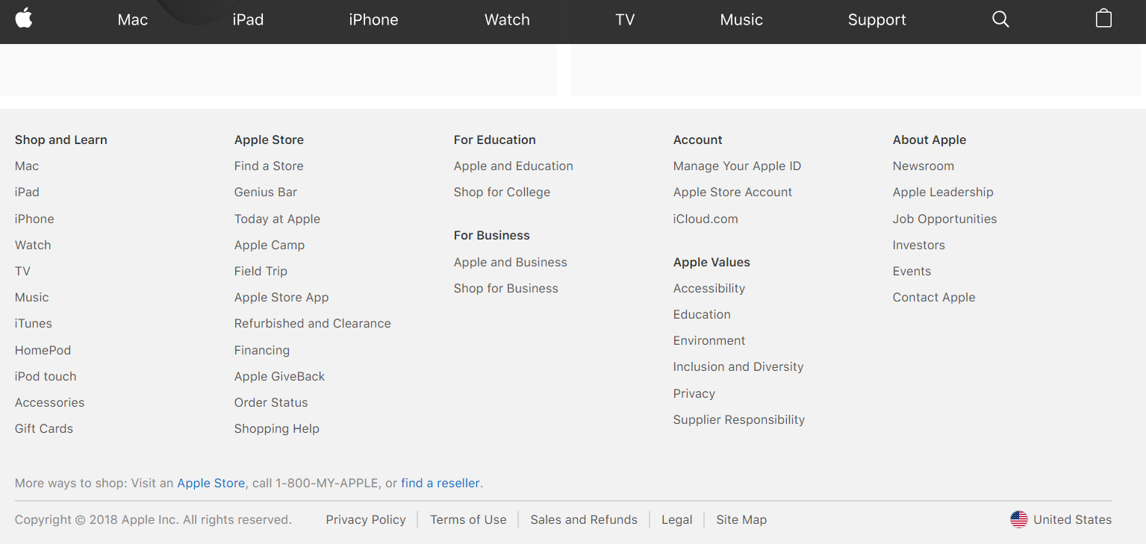
Task: Click the Apple logo icon
Action: point(24,19)
